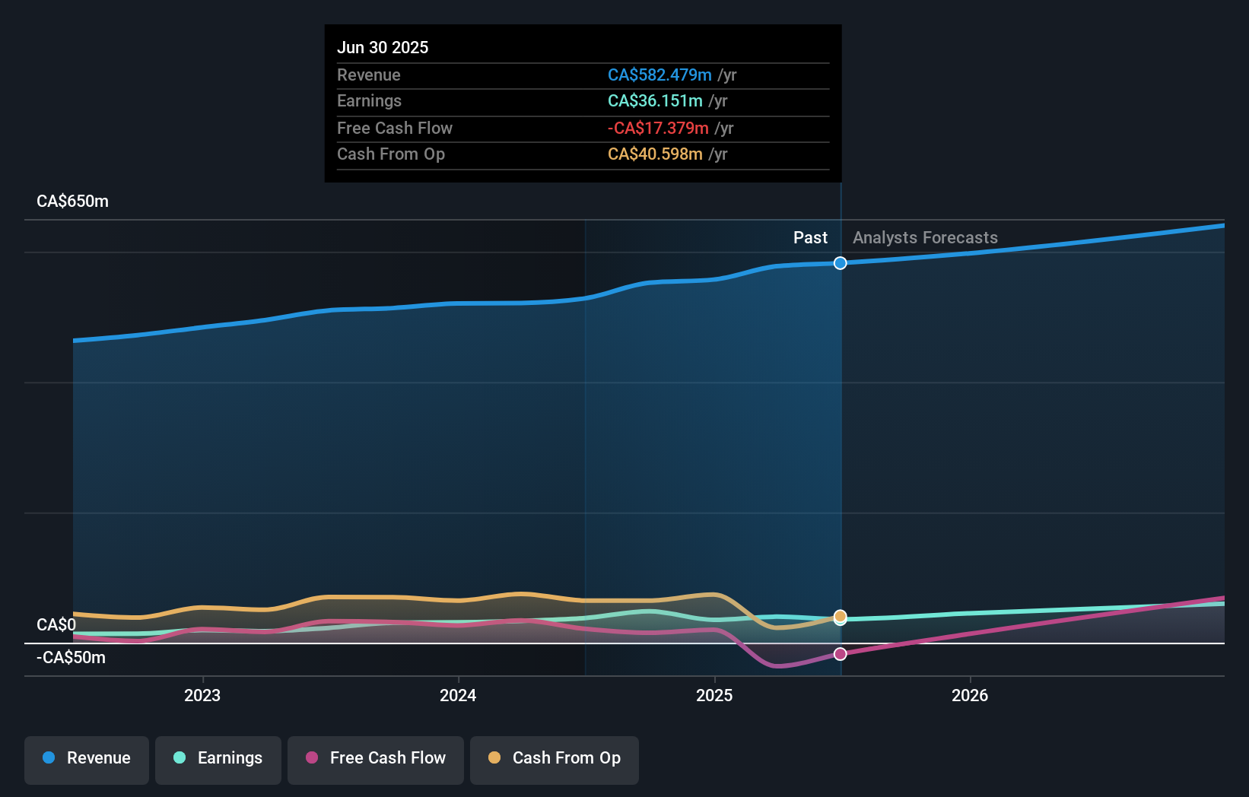Image resolution: width=1249 pixels, height=797 pixels.
Task: Select the blue Revenue legend dot
Action: pos(49,758)
